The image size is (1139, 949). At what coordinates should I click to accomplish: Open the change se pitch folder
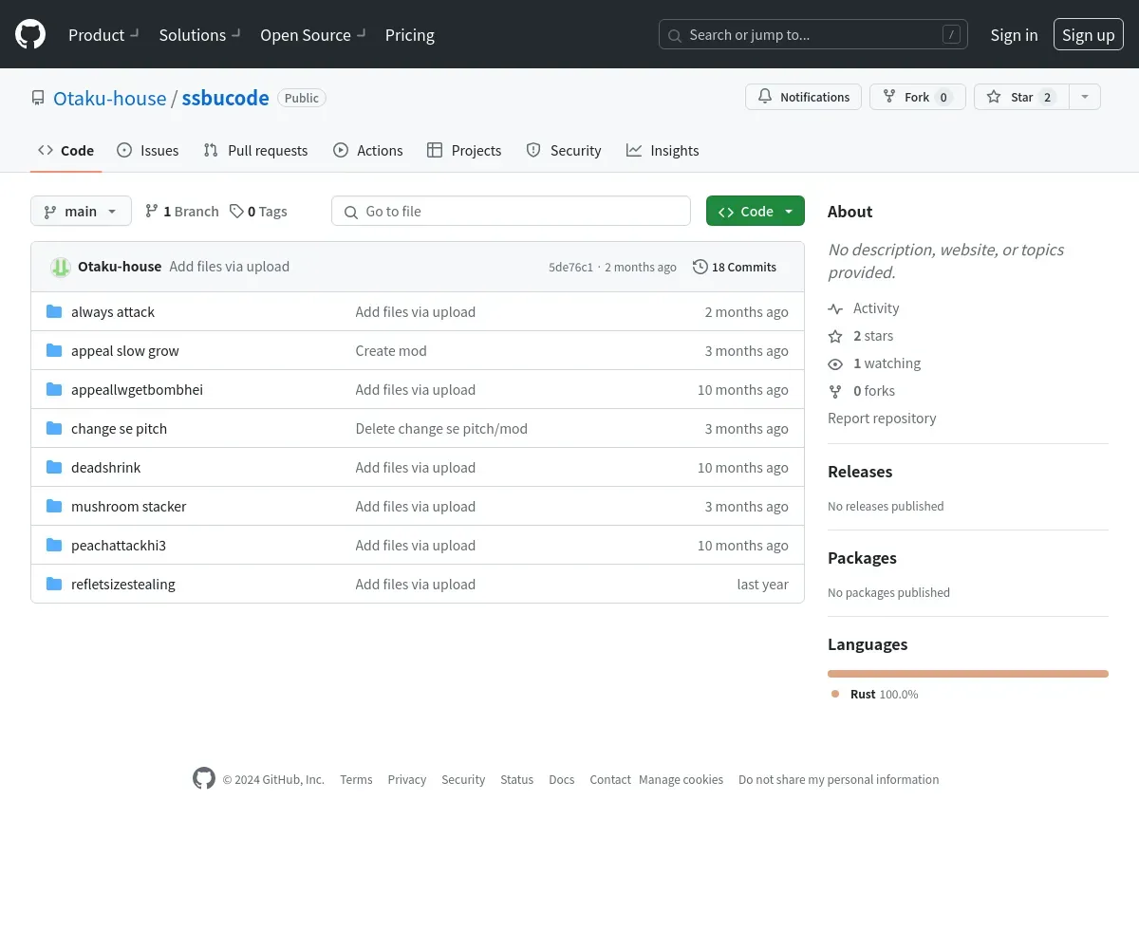119,428
